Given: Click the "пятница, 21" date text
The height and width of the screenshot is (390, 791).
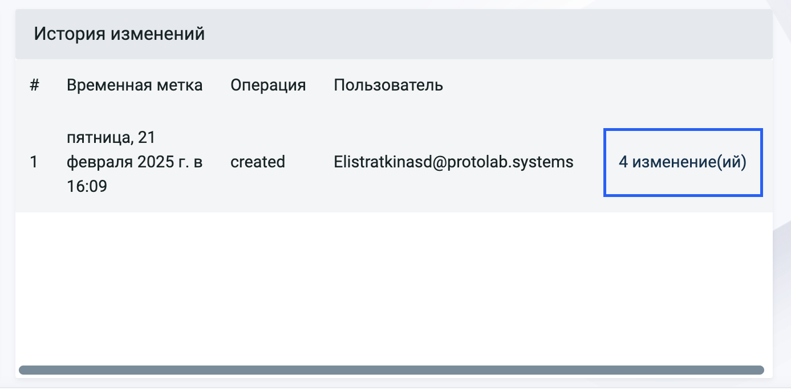Looking at the screenshot, I should (x=111, y=138).
